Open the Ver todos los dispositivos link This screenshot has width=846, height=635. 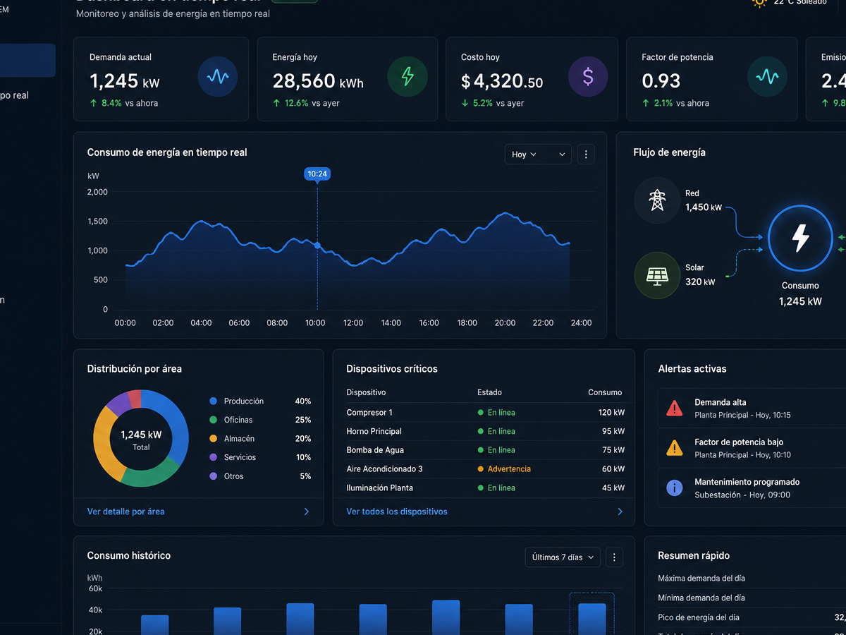coord(397,512)
